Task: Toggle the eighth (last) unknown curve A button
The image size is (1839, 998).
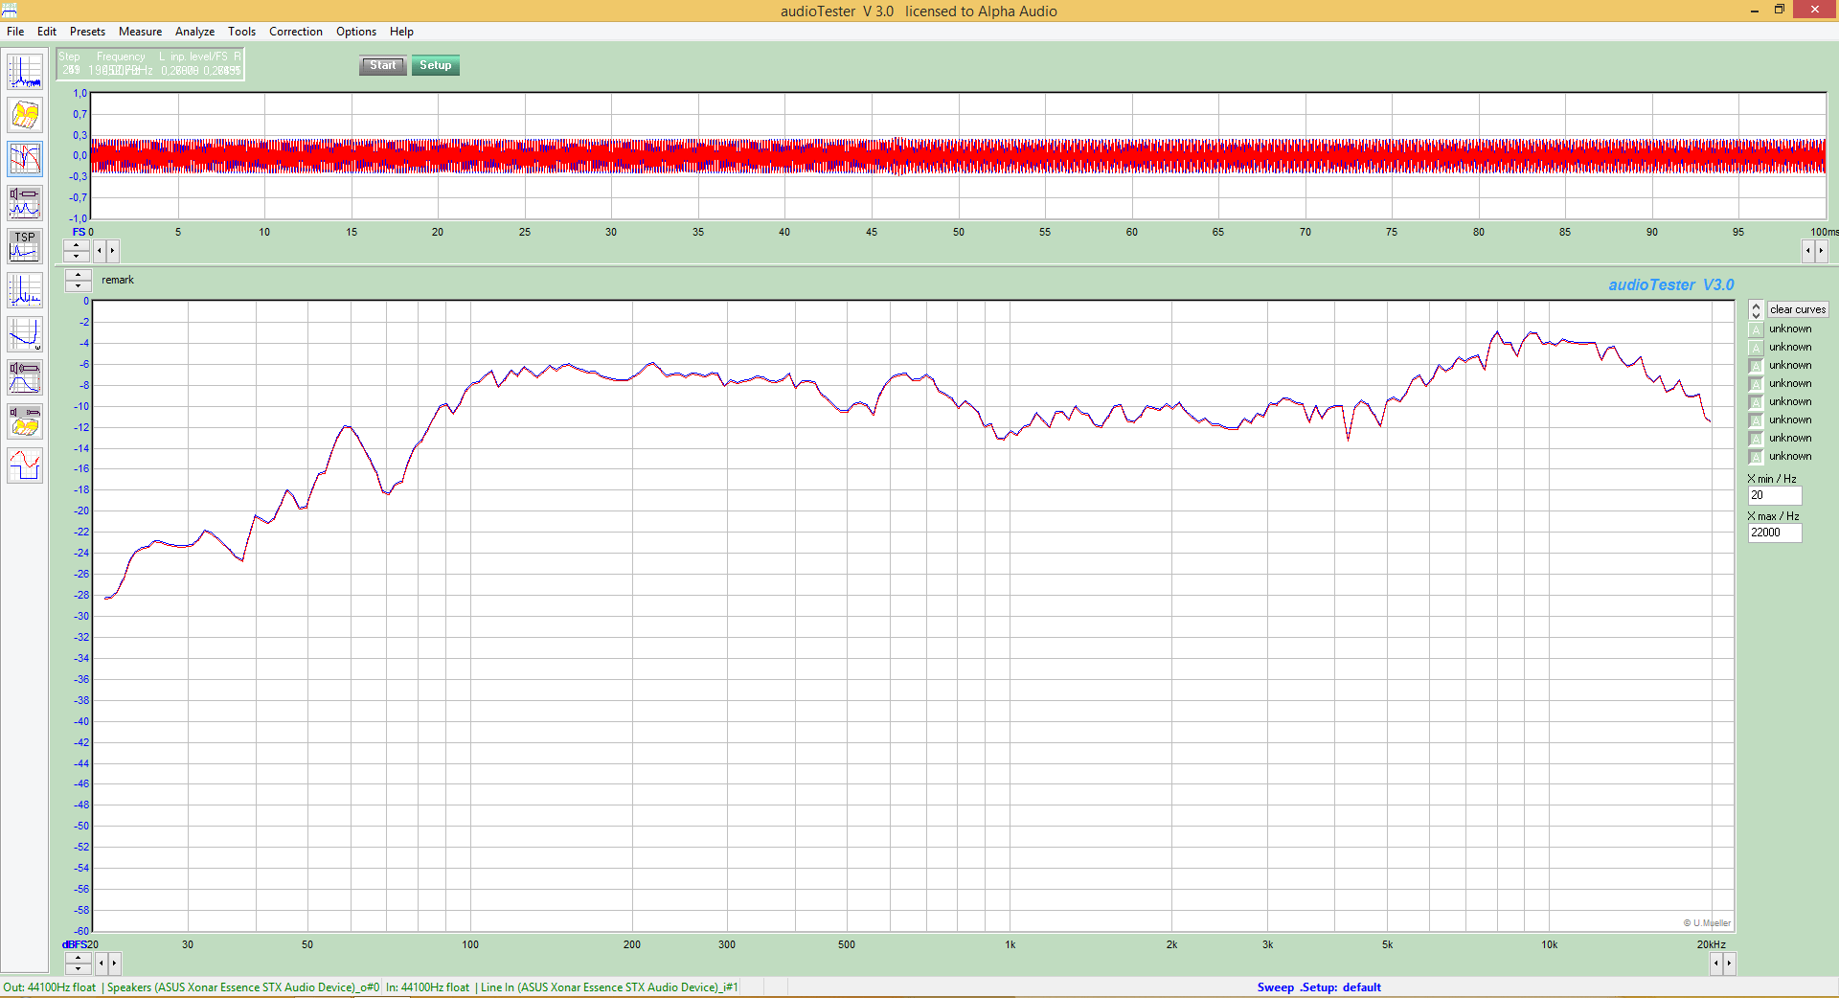Action: coord(1756,457)
